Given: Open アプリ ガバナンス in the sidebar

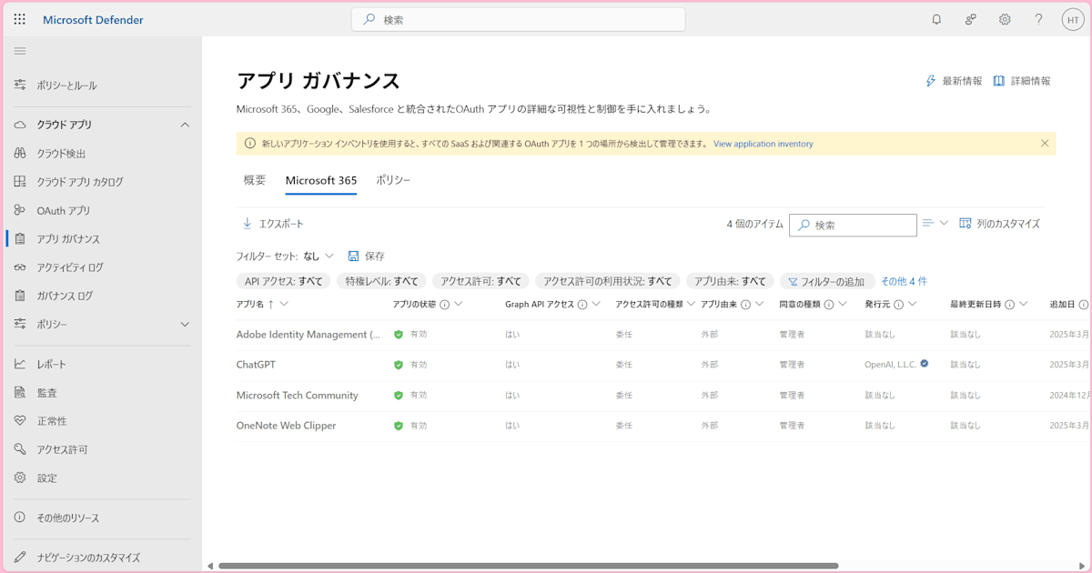Looking at the screenshot, I should (101, 239).
